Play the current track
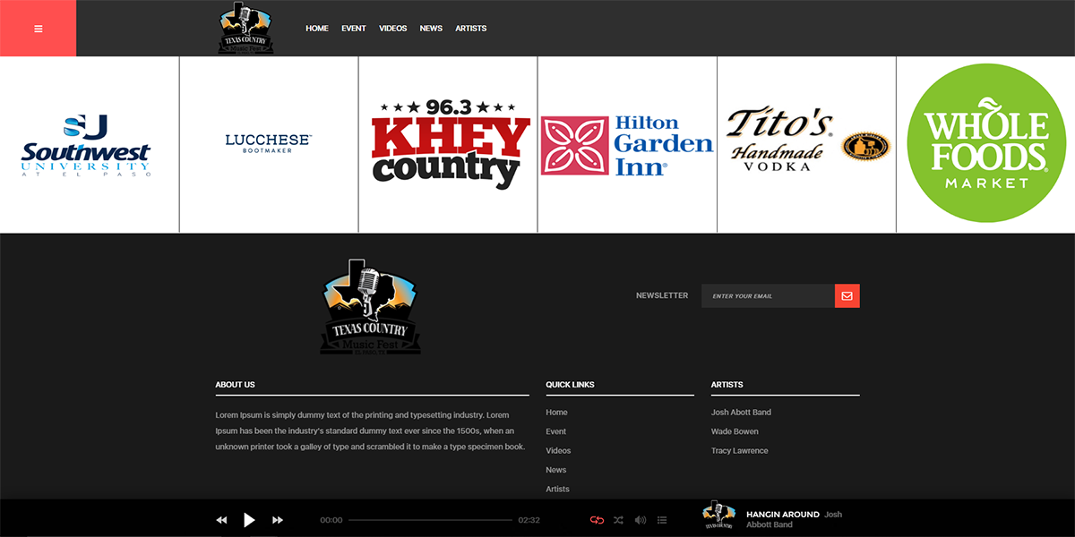This screenshot has height=537, width=1075. [250, 520]
